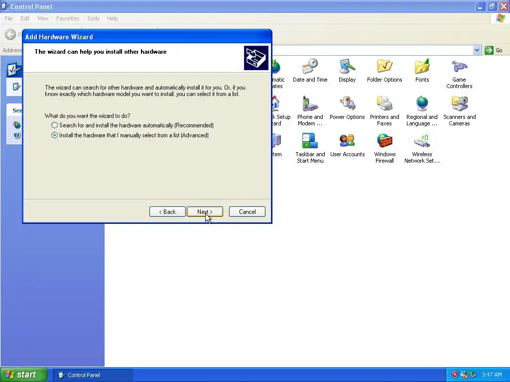Click the red security shield tray icon
510x382 pixels.
pyautogui.click(x=455, y=375)
